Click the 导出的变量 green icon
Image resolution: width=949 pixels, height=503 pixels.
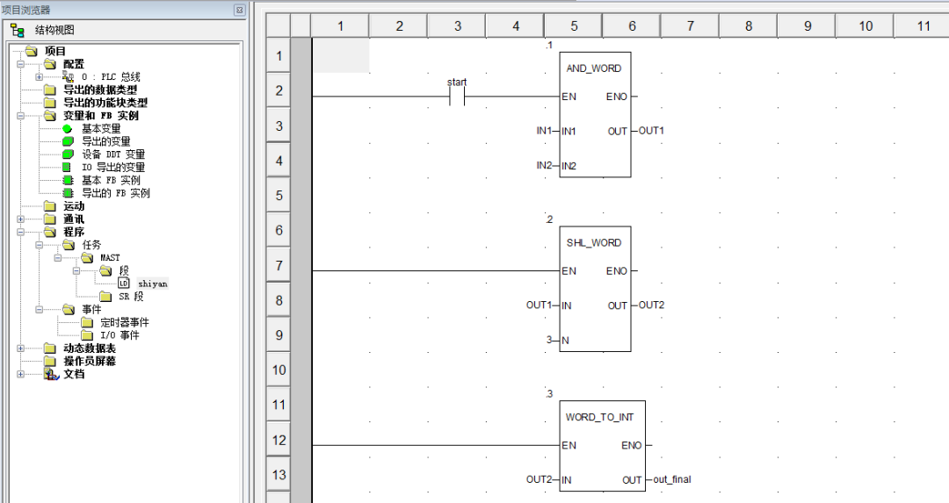point(67,141)
